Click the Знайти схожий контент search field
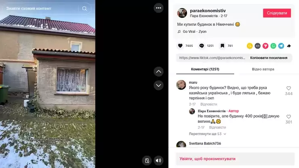The image size is (299, 168). pos(42,8)
